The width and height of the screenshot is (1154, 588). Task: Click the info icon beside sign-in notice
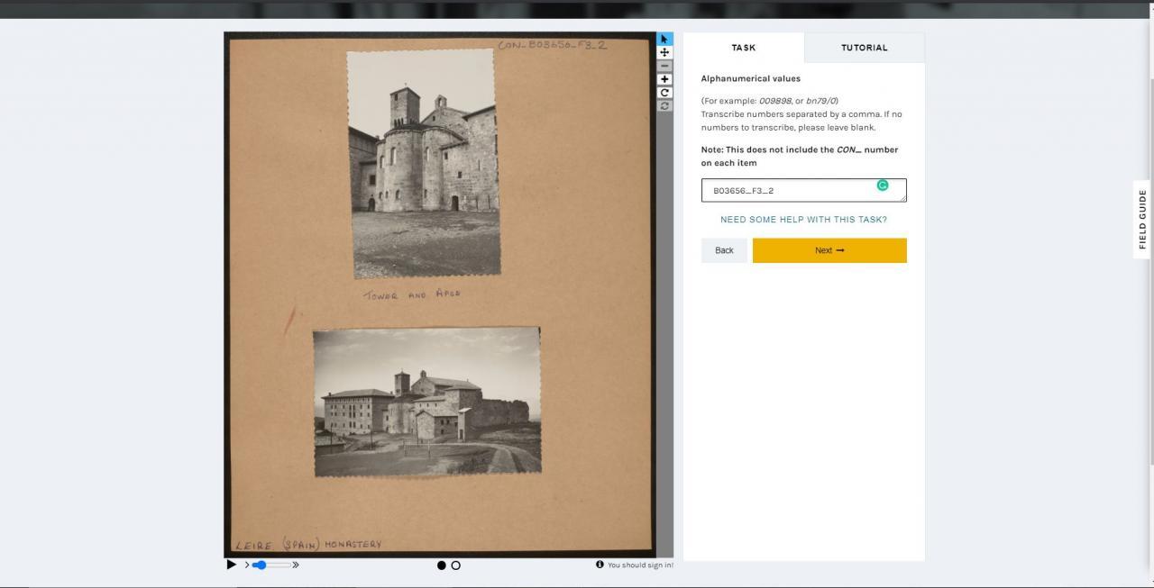tap(600, 565)
